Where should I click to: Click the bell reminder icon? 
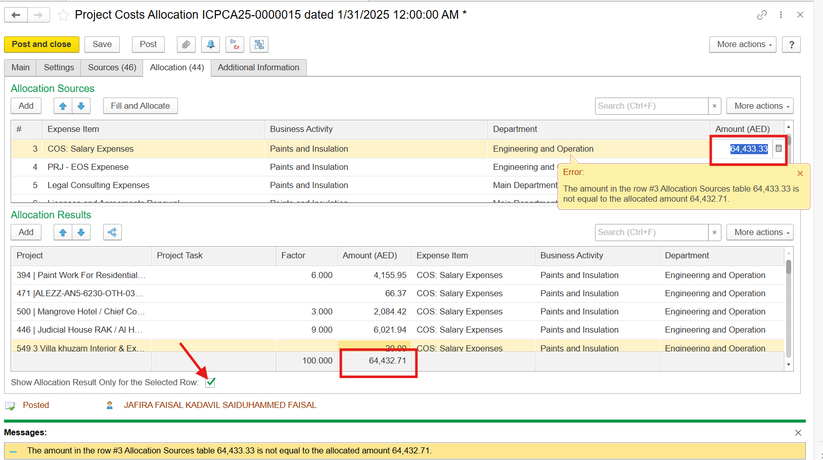click(x=210, y=44)
